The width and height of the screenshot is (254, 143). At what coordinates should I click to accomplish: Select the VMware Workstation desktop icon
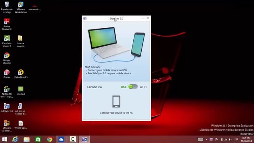21,7
